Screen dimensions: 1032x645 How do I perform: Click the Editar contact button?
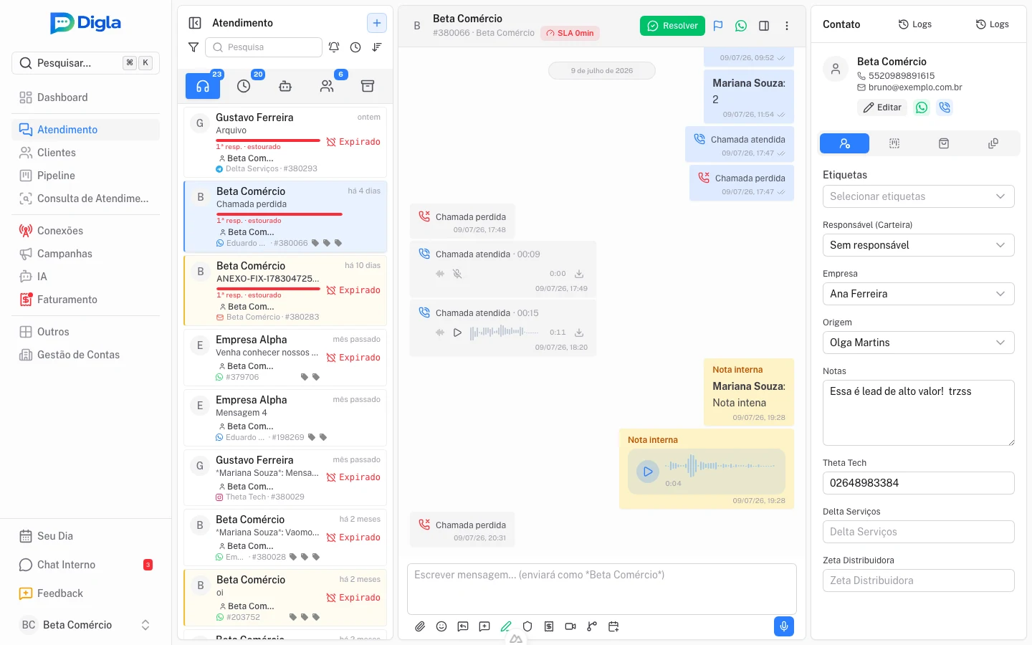tap(882, 107)
